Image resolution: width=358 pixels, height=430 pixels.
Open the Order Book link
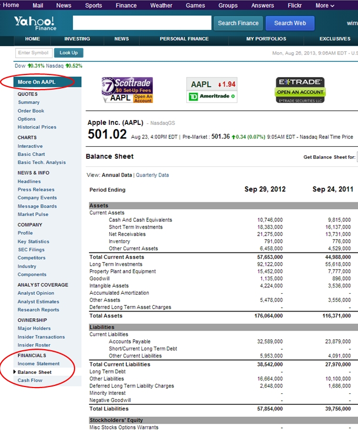point(31,111)
